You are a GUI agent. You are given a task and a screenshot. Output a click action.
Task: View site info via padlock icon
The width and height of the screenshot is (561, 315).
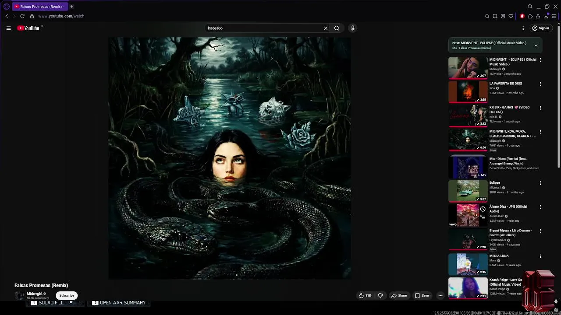32,16
